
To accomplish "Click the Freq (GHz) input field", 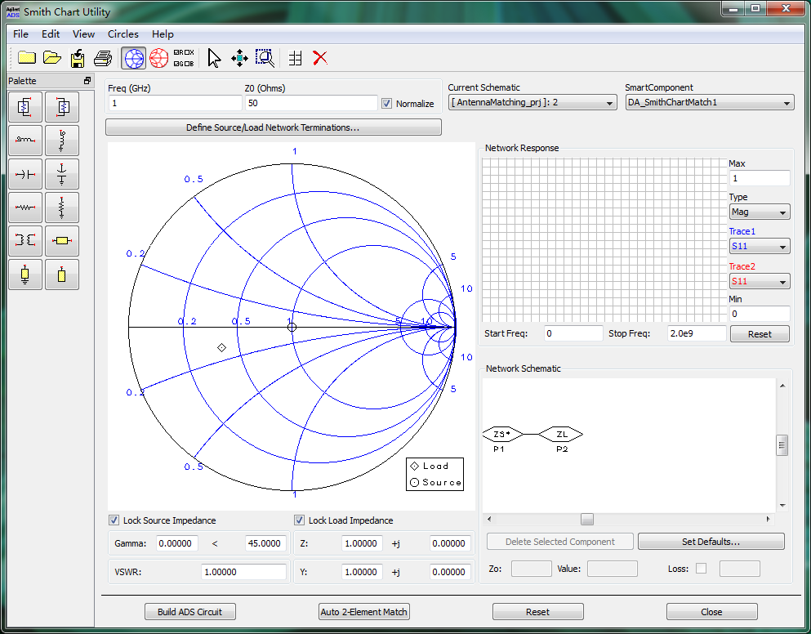I will tap(175, 103).
